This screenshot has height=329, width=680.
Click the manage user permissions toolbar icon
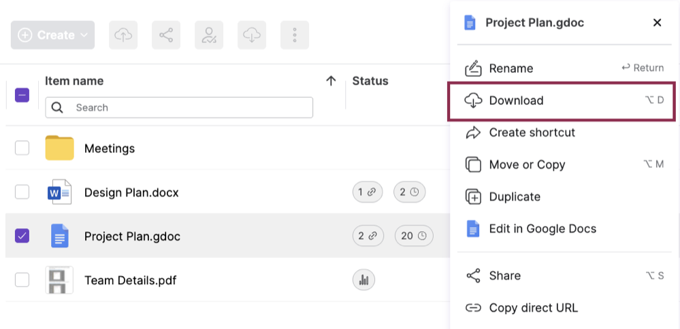(x=209, y=35)
